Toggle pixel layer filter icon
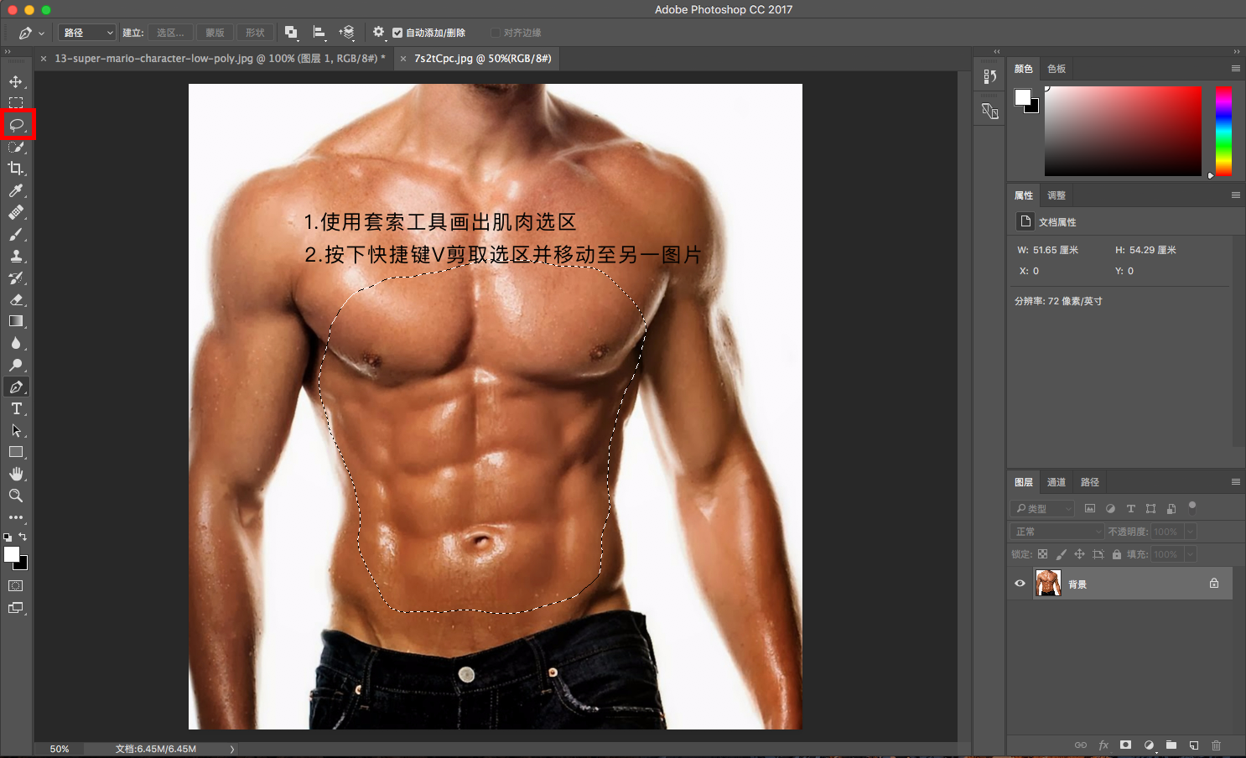The height and width of the screenshot is (758, 1246). [1090, 508]
